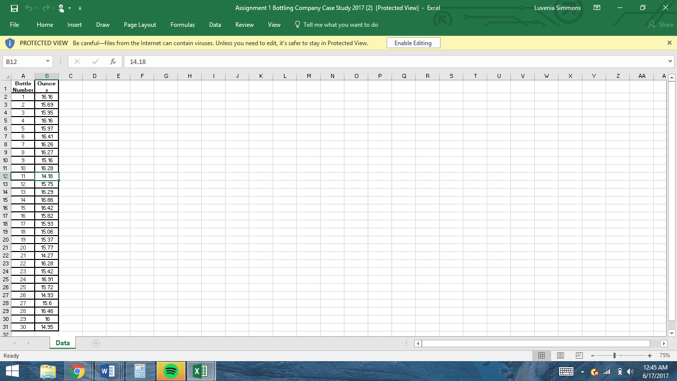Open the Page Layout ribbon tab

(x=140, y=25)
